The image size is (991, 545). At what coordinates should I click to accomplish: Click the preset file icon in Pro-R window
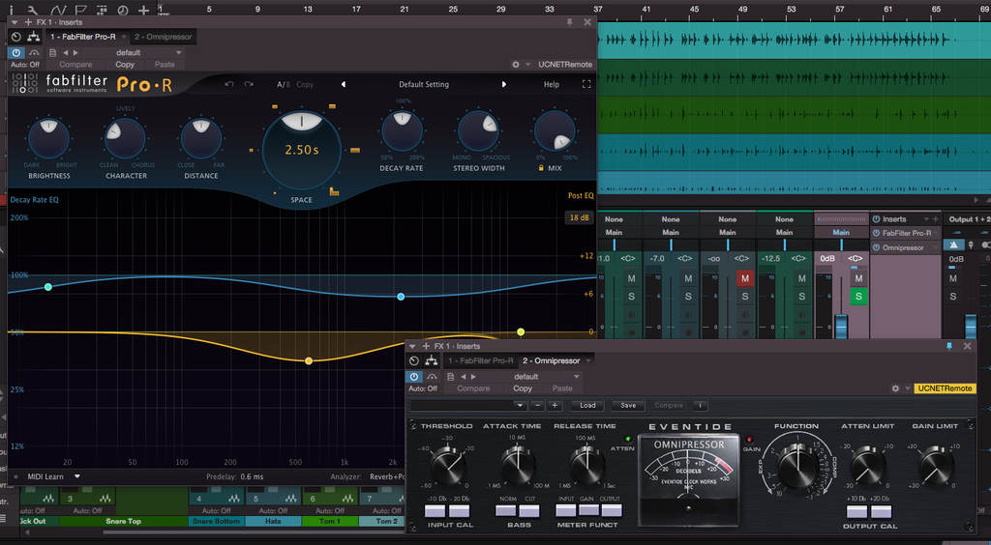click(x=52, y=53)
